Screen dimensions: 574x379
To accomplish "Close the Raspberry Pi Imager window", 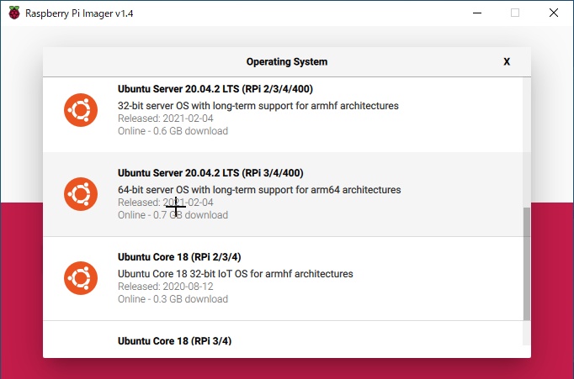I will [554, 13].
